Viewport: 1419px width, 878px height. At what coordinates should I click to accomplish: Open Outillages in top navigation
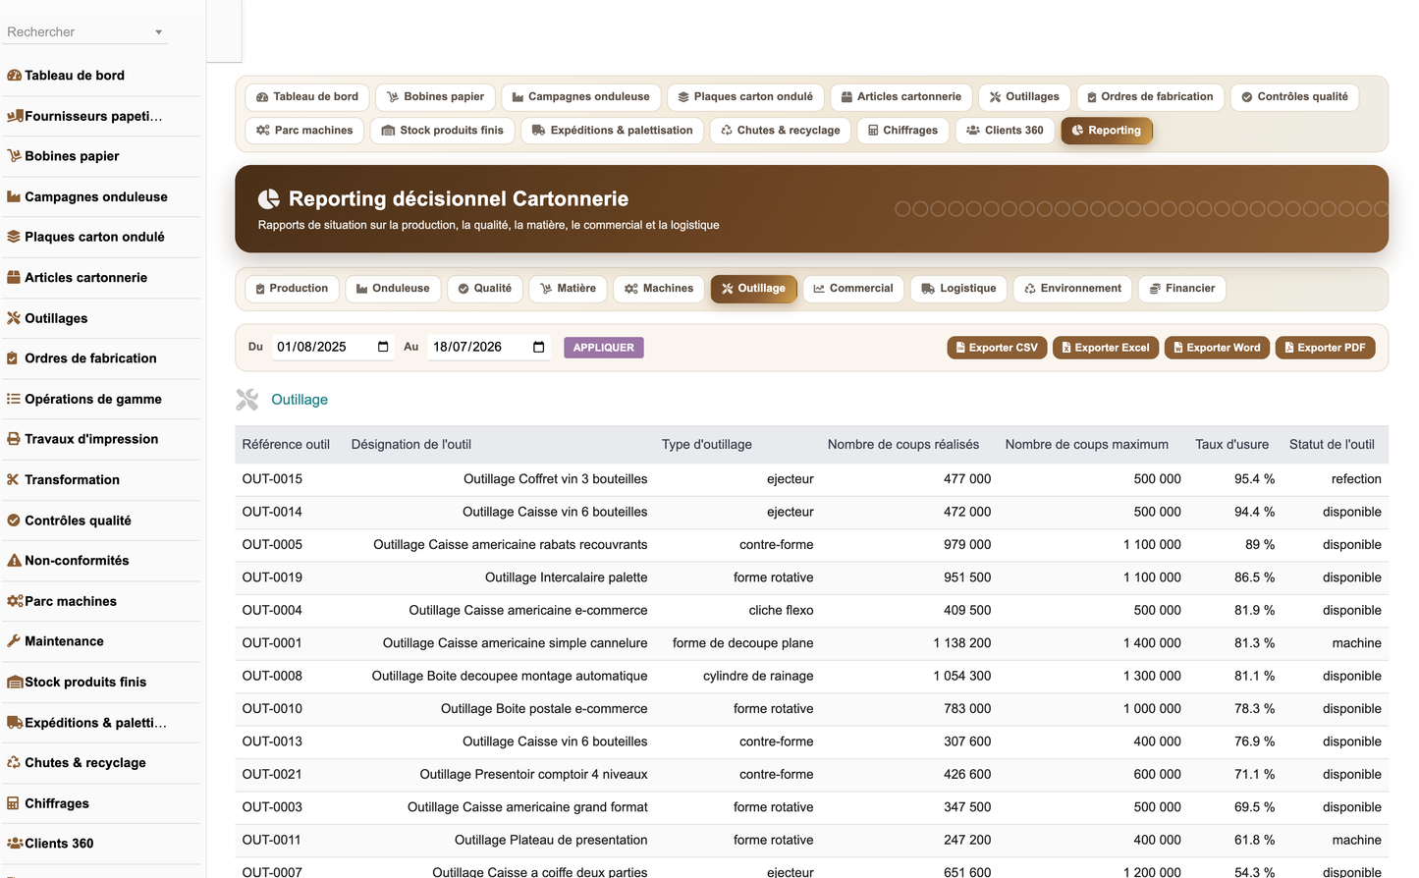click(x=1024, y=97)
